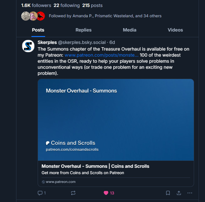Click the repost arrows icon
Image resolution: width=205 pixels, height=202 pixels.
73,193
